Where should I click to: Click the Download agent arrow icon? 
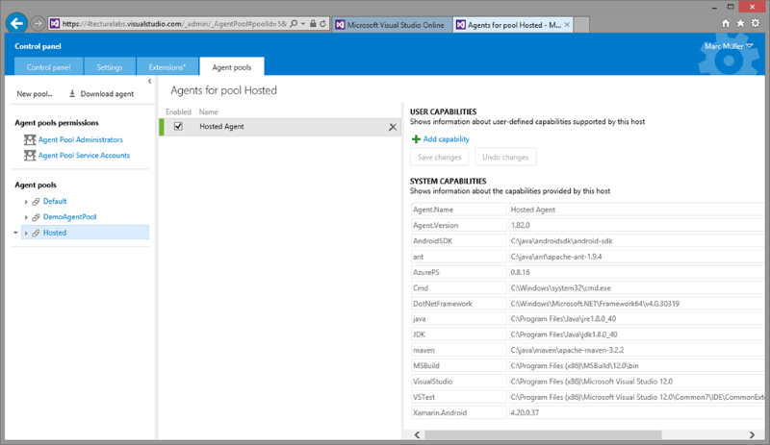pyautogui.click(x=72, y=93)
